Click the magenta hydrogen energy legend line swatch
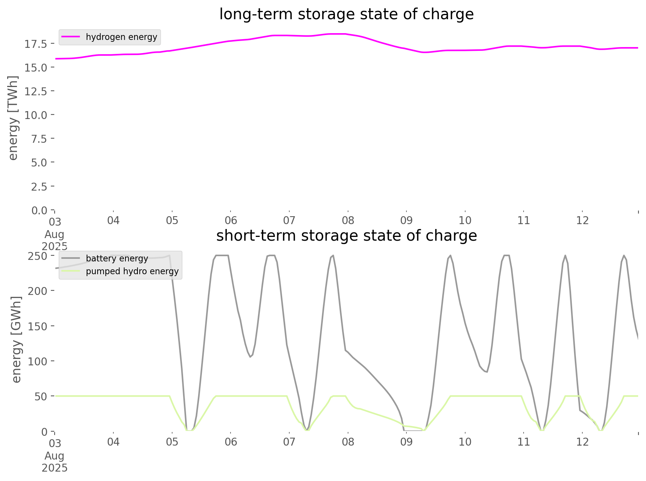 [70, 37]
